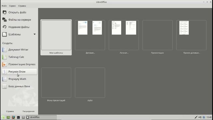
Task: Click the network tray icon
Action: click(196, 117)
